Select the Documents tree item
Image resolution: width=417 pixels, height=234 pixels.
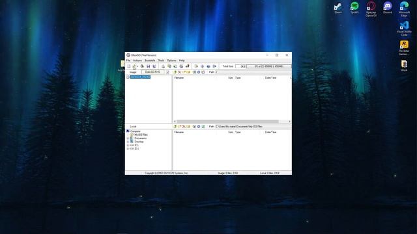140,138
